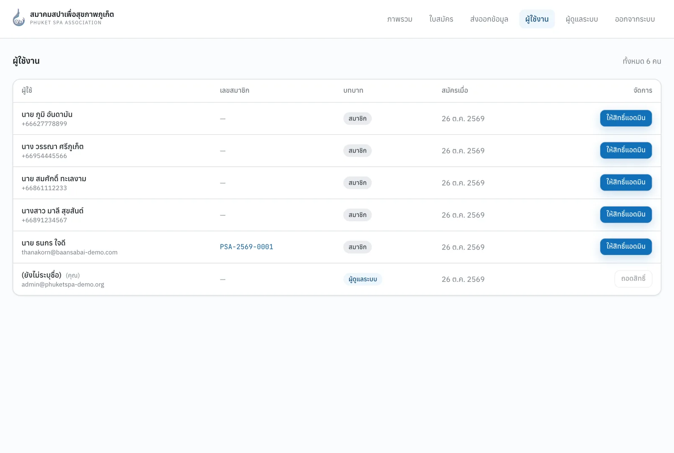The width and height of the screenshot is (674, 453).
Task: Grant admin rights to นาย ธนกร ใจดี
Action: (x=626, y=247)
